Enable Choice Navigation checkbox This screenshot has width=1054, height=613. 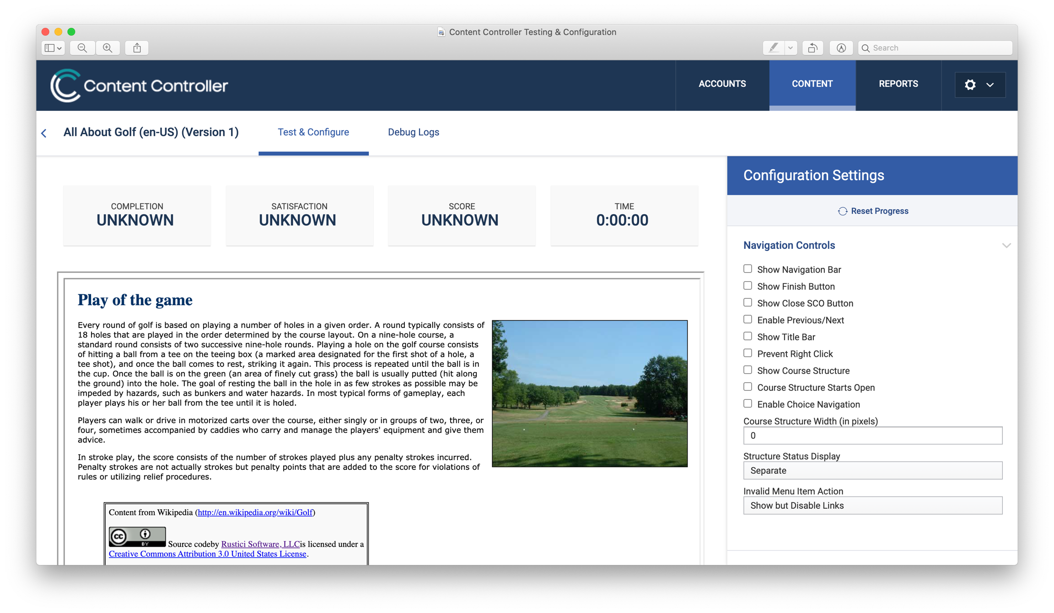pyautogui.click(x=747, y=404)
